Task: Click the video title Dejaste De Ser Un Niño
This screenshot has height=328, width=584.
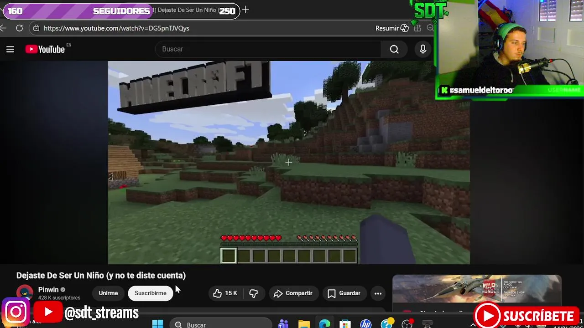Action: tap(101, 275)
